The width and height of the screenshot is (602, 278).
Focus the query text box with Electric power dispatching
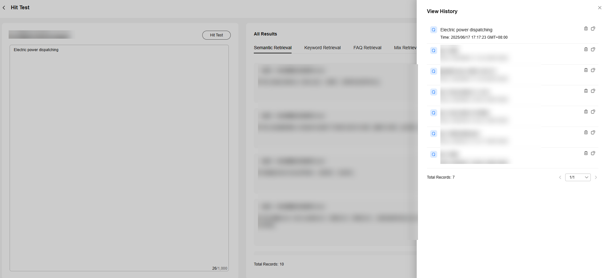point(119,158)
